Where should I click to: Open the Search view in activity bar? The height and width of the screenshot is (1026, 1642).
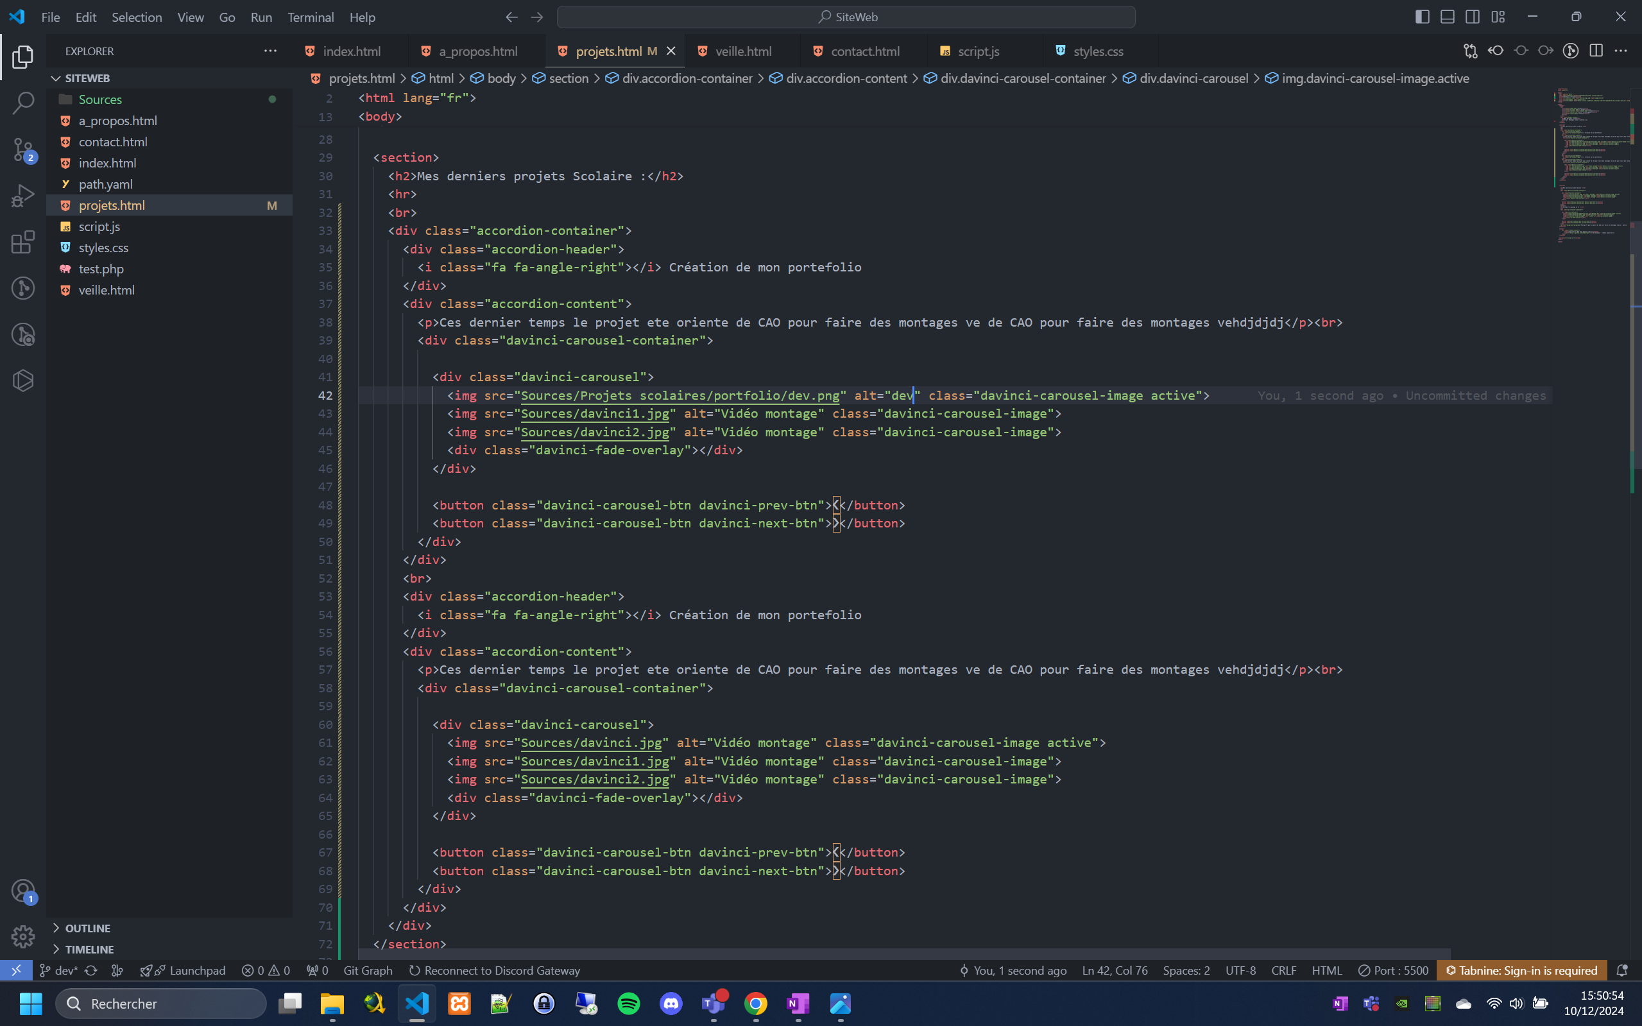[23, 103]
